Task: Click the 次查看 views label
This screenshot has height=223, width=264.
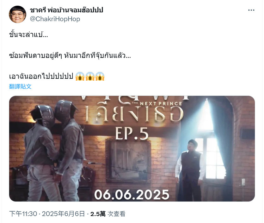Action: (116, 214)
